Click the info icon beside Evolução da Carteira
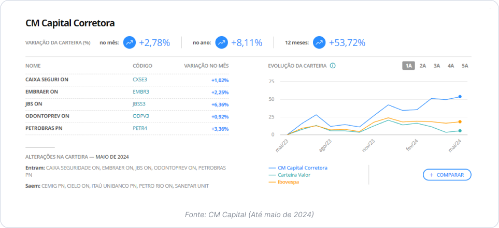The image size is (499, 228). (x=333, y=66)
